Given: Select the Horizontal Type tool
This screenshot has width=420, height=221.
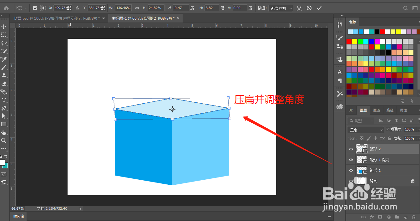Looking at the screenshot, I should [4, 100].
